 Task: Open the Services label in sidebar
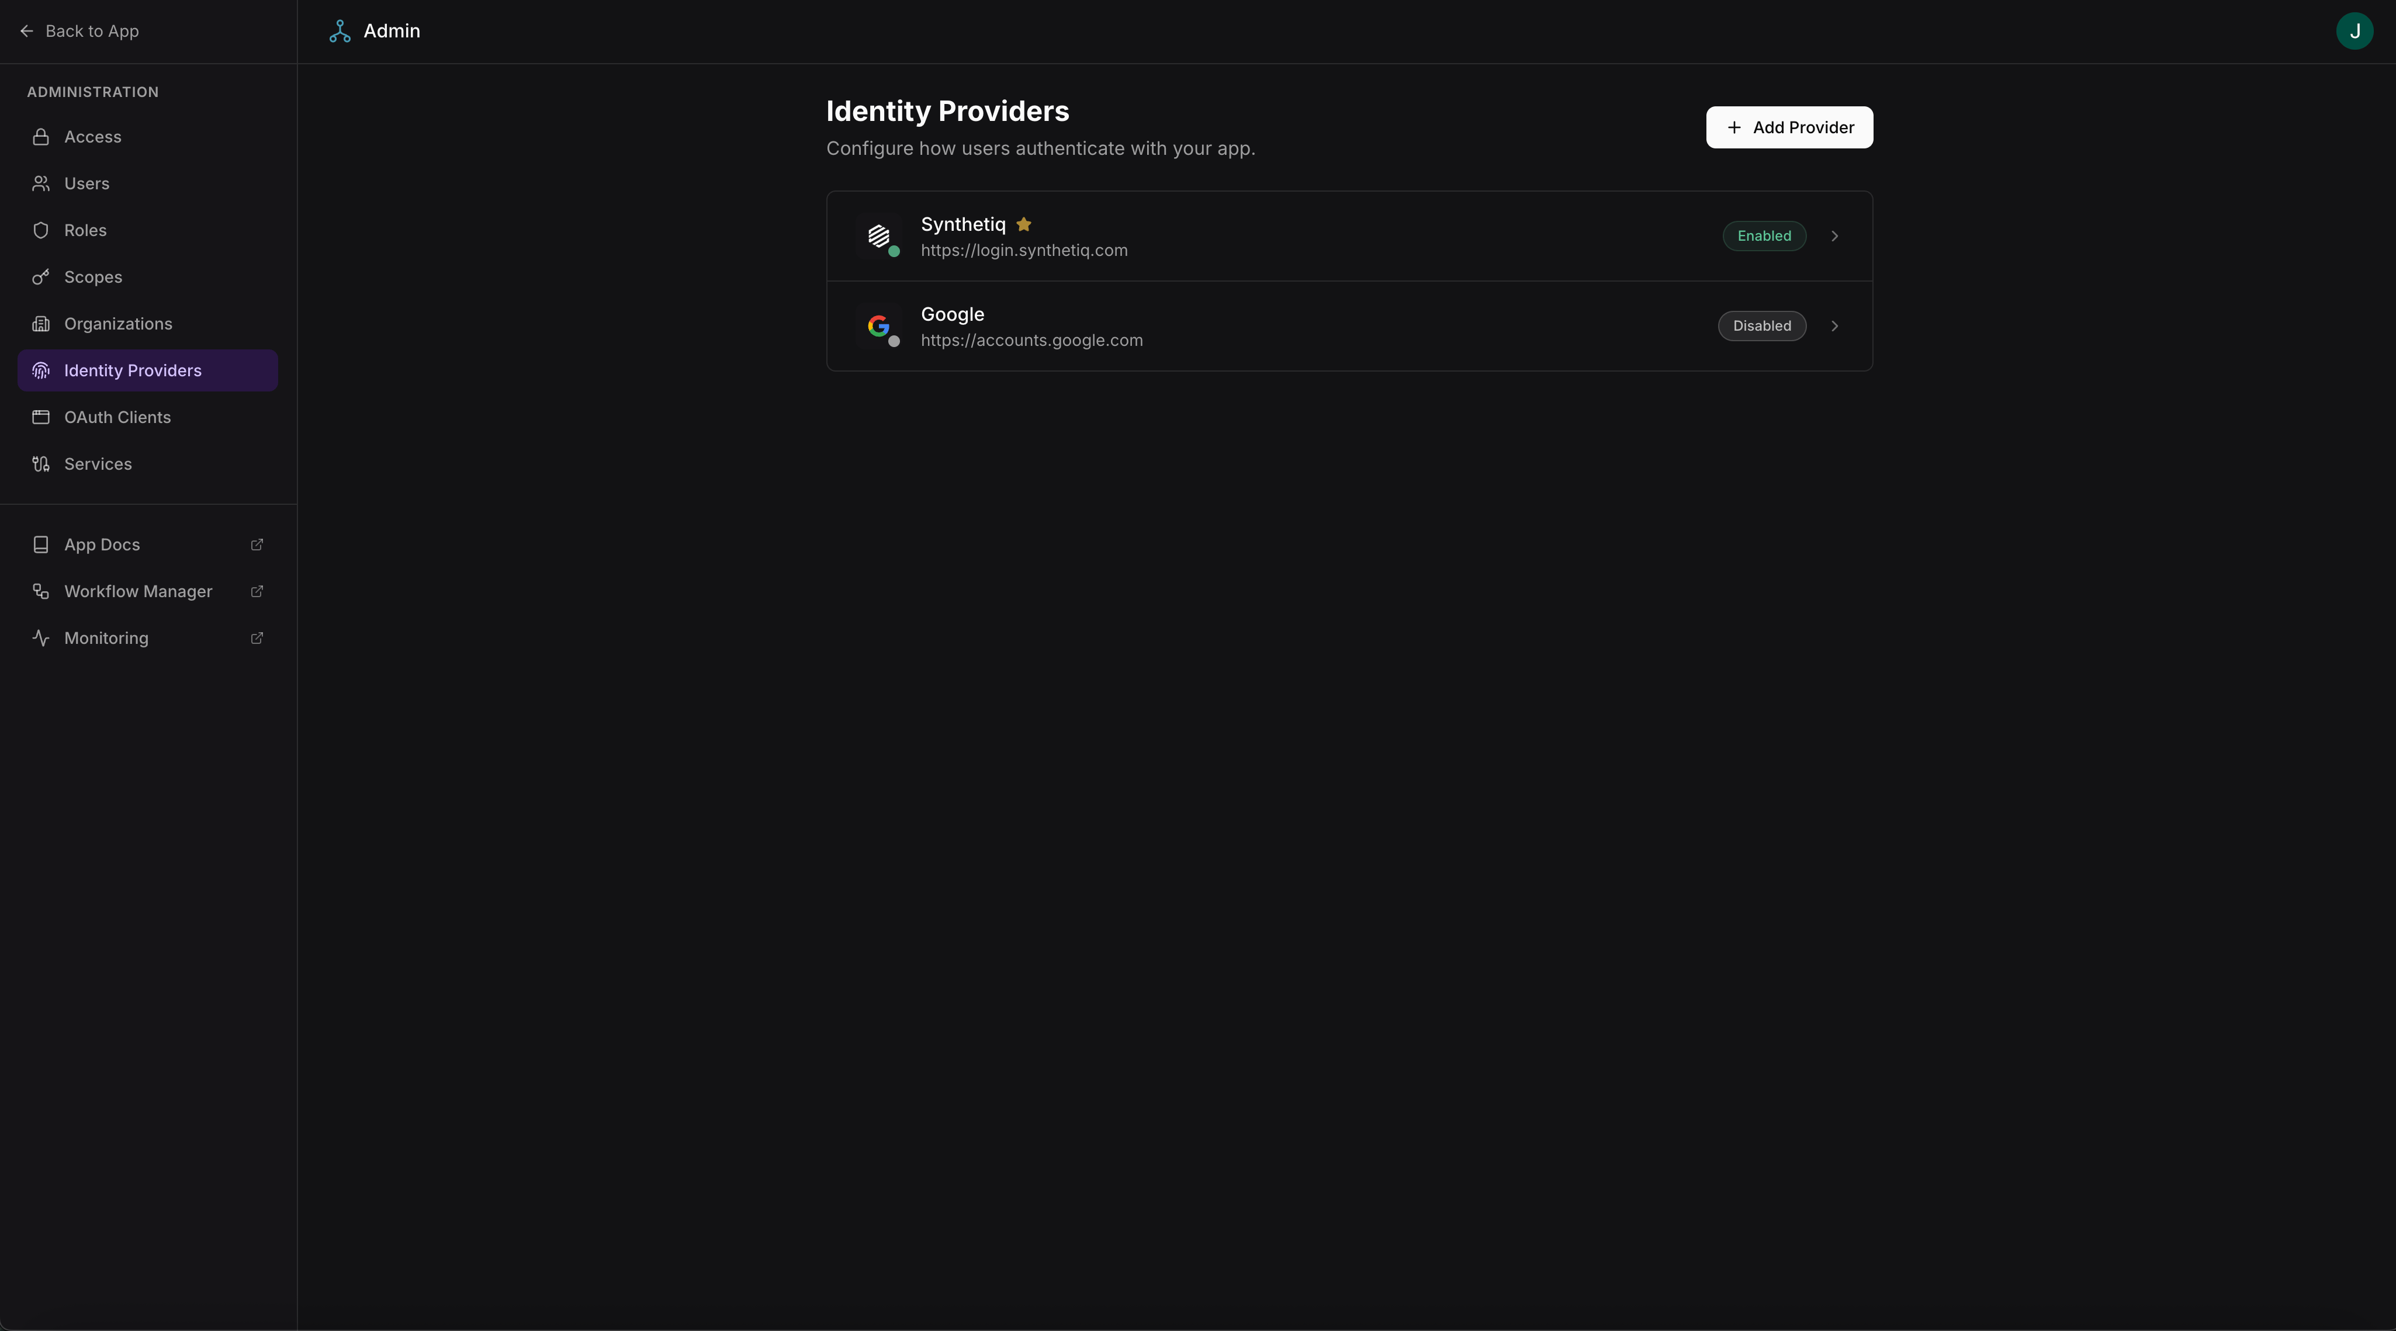[98, 464]
